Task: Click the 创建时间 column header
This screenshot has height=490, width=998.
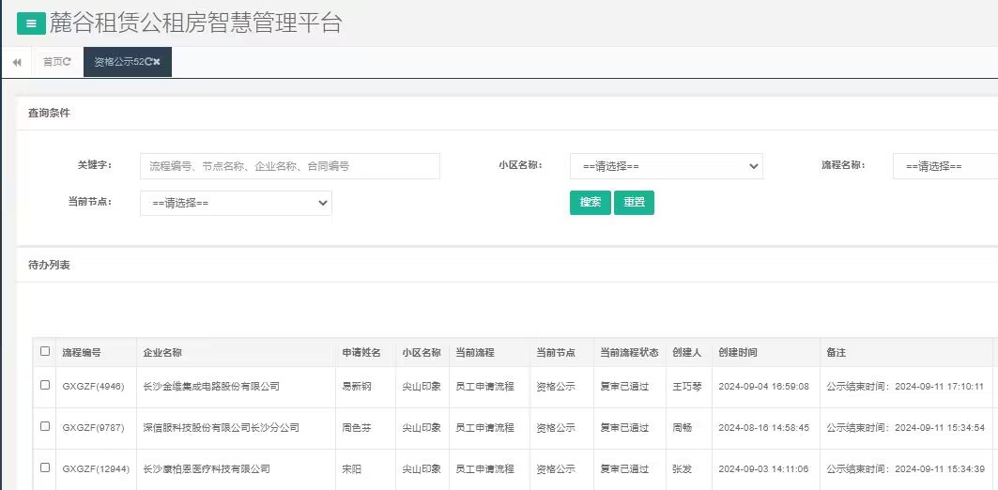Action: coord(738,353)
